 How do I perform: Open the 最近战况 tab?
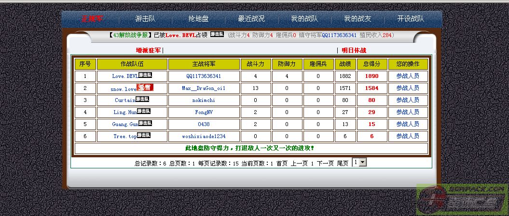tap(251, 19)
